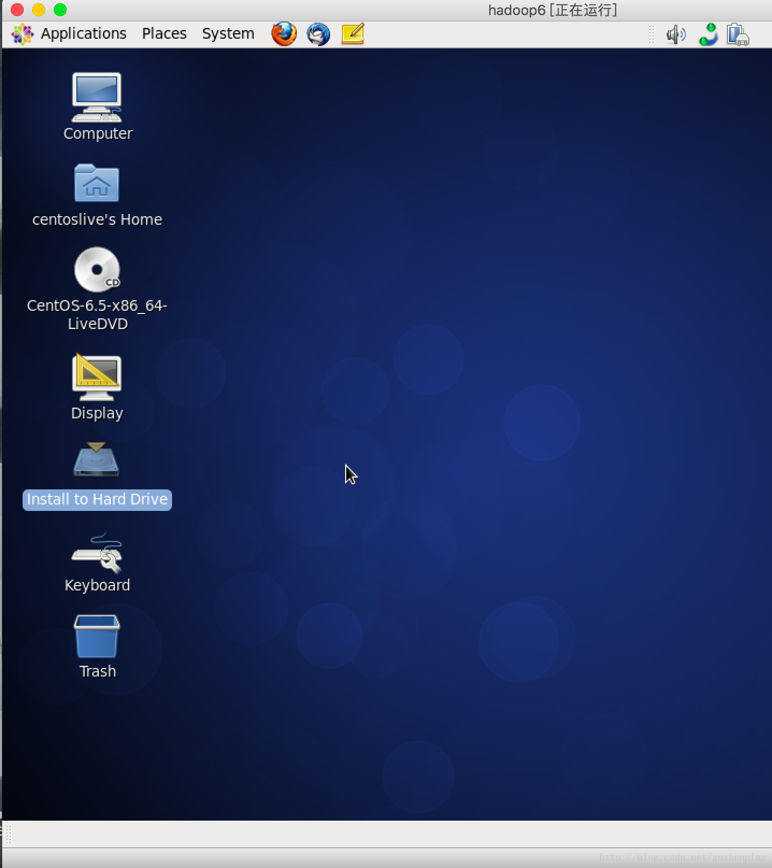Click the top panel grip handle

651,35
